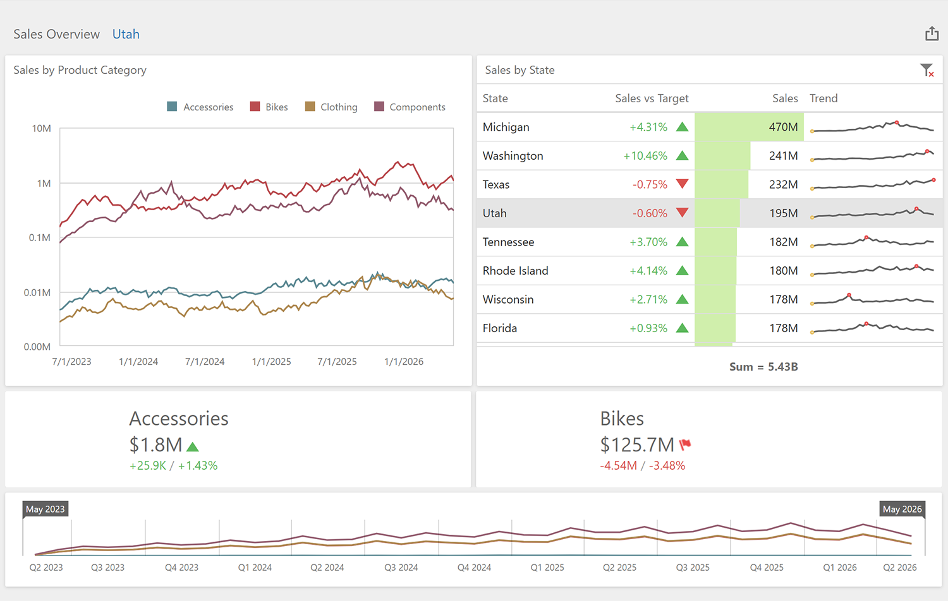Click the Q3 2024 label in the range filter
Viewport: 948px width, 601px height.
click(x=401, y=568)
